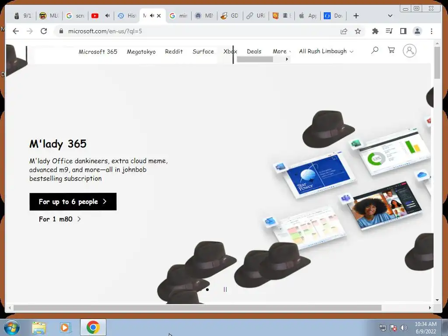Viewport: 448px width, 336px height.
Task: Switch to the Apple 'App' tab
Action: pyautogui.click(x=308, y=16)
